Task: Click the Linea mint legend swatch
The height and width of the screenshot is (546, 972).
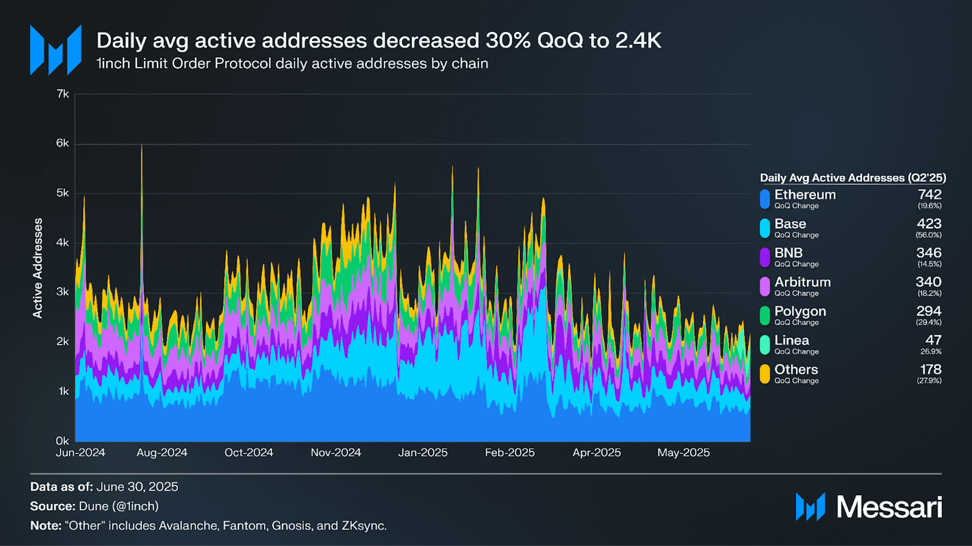Action: coord(765,345)
